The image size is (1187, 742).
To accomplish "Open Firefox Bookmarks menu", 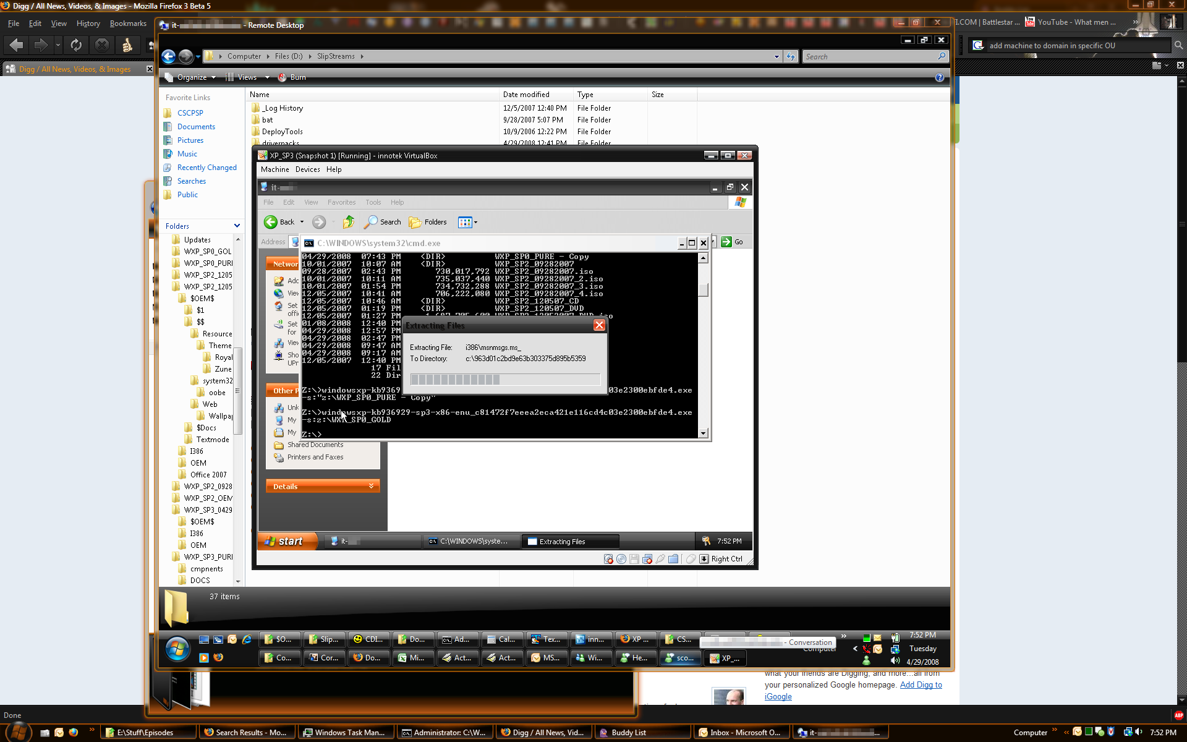I will tap(128, 23).
